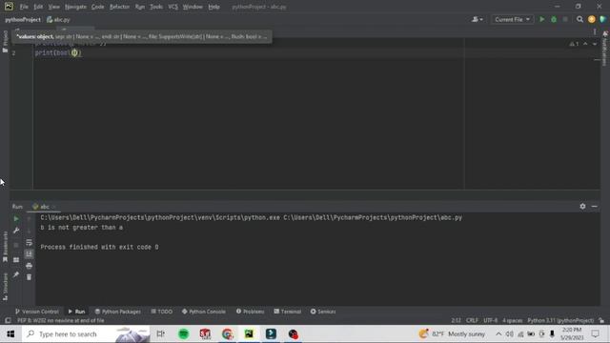
Task: Print the console output with printer icon
Action: (x=29, y=266)
